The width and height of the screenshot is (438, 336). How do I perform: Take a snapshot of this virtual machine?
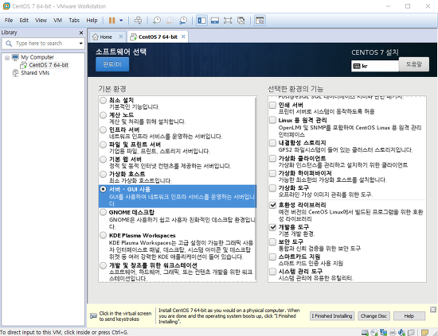[x=157, y=21]
